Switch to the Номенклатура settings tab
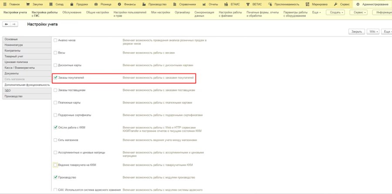This screenshot has height=194, width=392. 27,45
